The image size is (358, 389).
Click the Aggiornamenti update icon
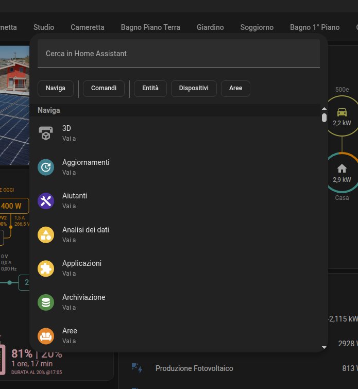[46, 167]
